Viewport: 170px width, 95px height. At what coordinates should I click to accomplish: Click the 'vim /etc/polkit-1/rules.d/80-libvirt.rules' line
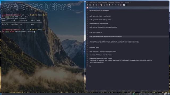click(101, 55)
